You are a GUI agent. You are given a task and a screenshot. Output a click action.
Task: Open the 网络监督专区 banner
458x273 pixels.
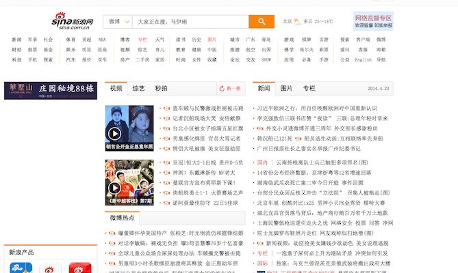[373, 20]
